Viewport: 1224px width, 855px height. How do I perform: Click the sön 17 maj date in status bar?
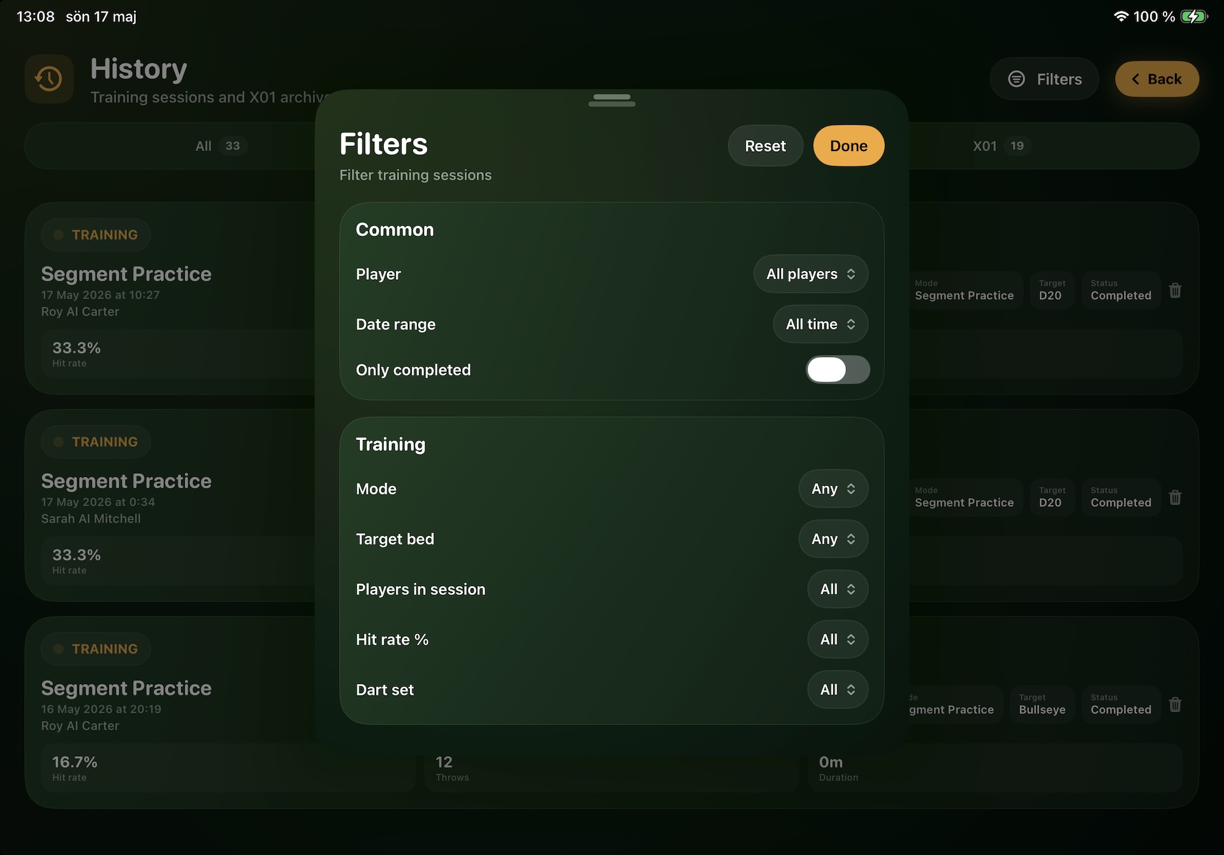(x=101, y=17)
